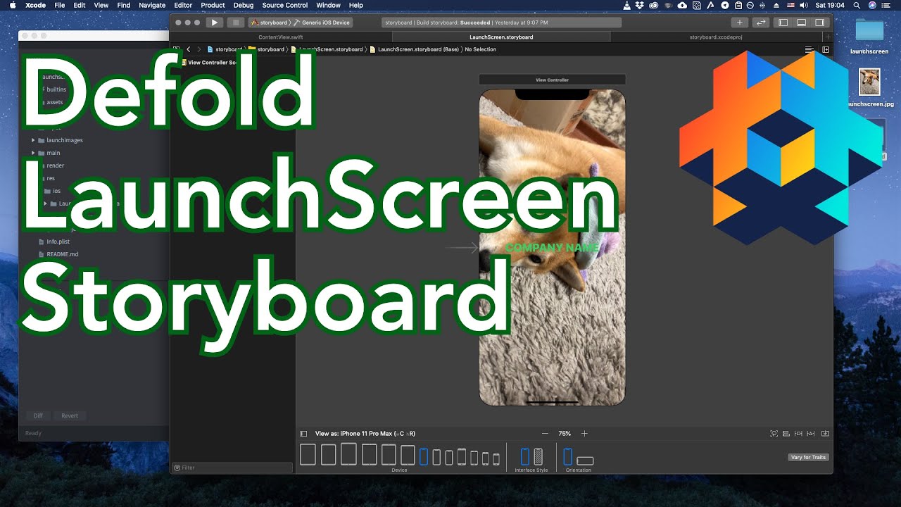Open the storyboard scheme selector
The image size is (901, 507).
(x=268, y=23)
